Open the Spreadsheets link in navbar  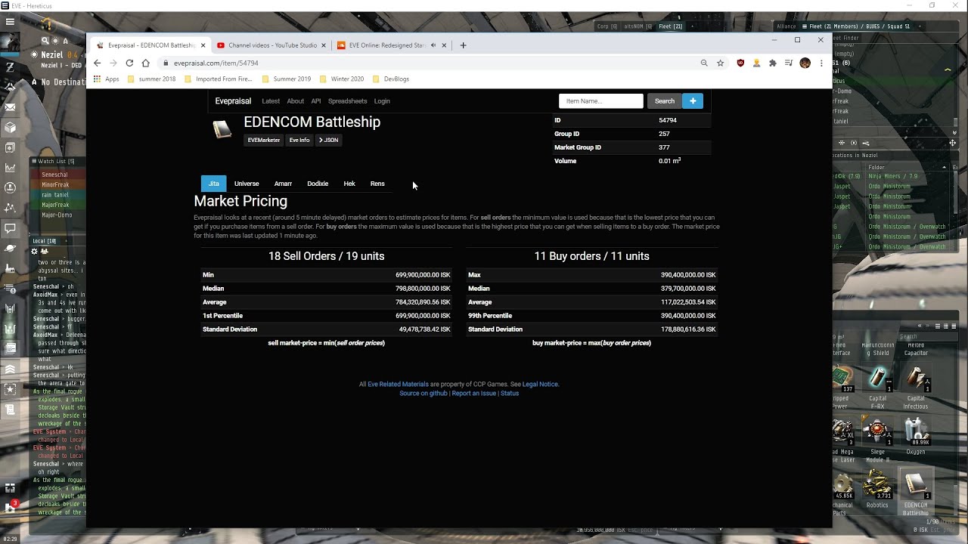pos(348,101)
